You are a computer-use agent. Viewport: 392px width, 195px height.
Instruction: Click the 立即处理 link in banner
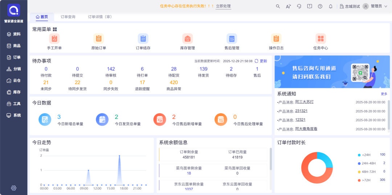[223, 6]
